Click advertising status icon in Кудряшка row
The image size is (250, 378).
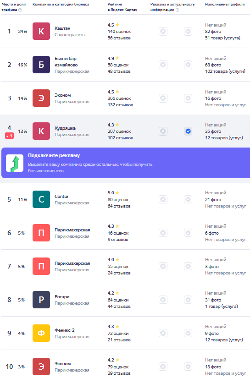coord(163,131)
